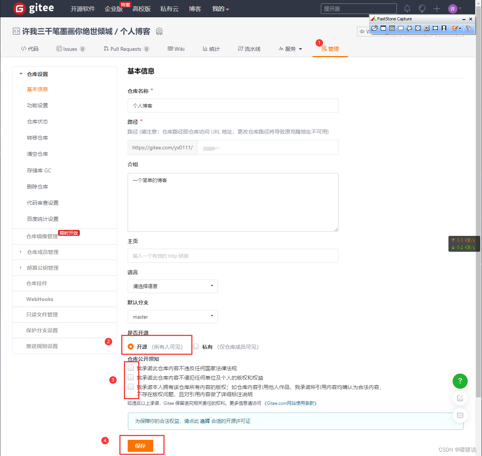Viewport: 482px width, 456px height.
Task: Check the 不侵犯版权和权益 pledge checkbox
Action: pyautogui.click(x=131, y=377)
